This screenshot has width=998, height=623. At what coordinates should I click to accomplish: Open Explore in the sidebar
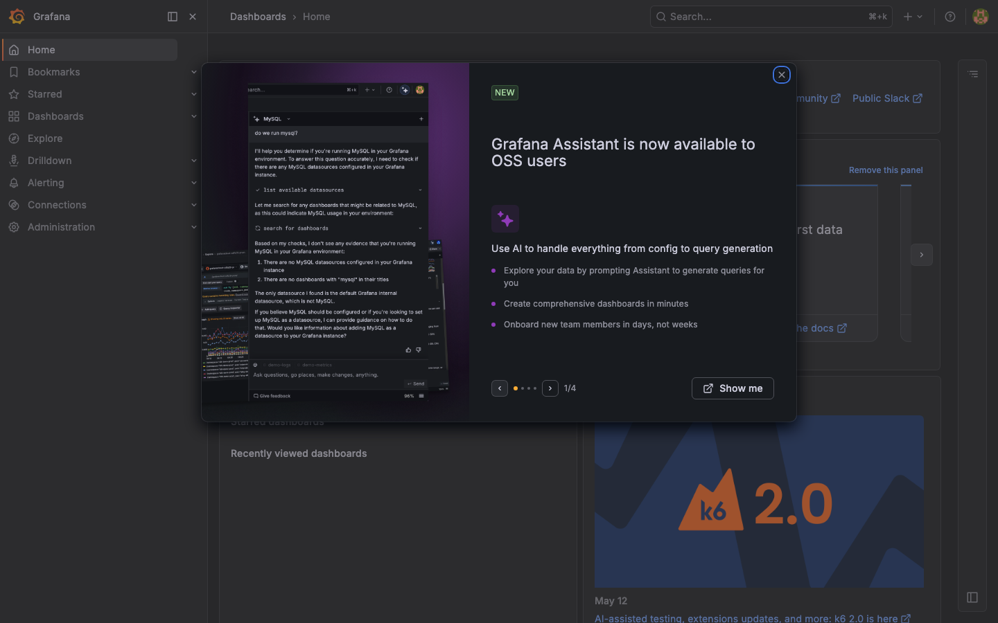click(45, 138)
